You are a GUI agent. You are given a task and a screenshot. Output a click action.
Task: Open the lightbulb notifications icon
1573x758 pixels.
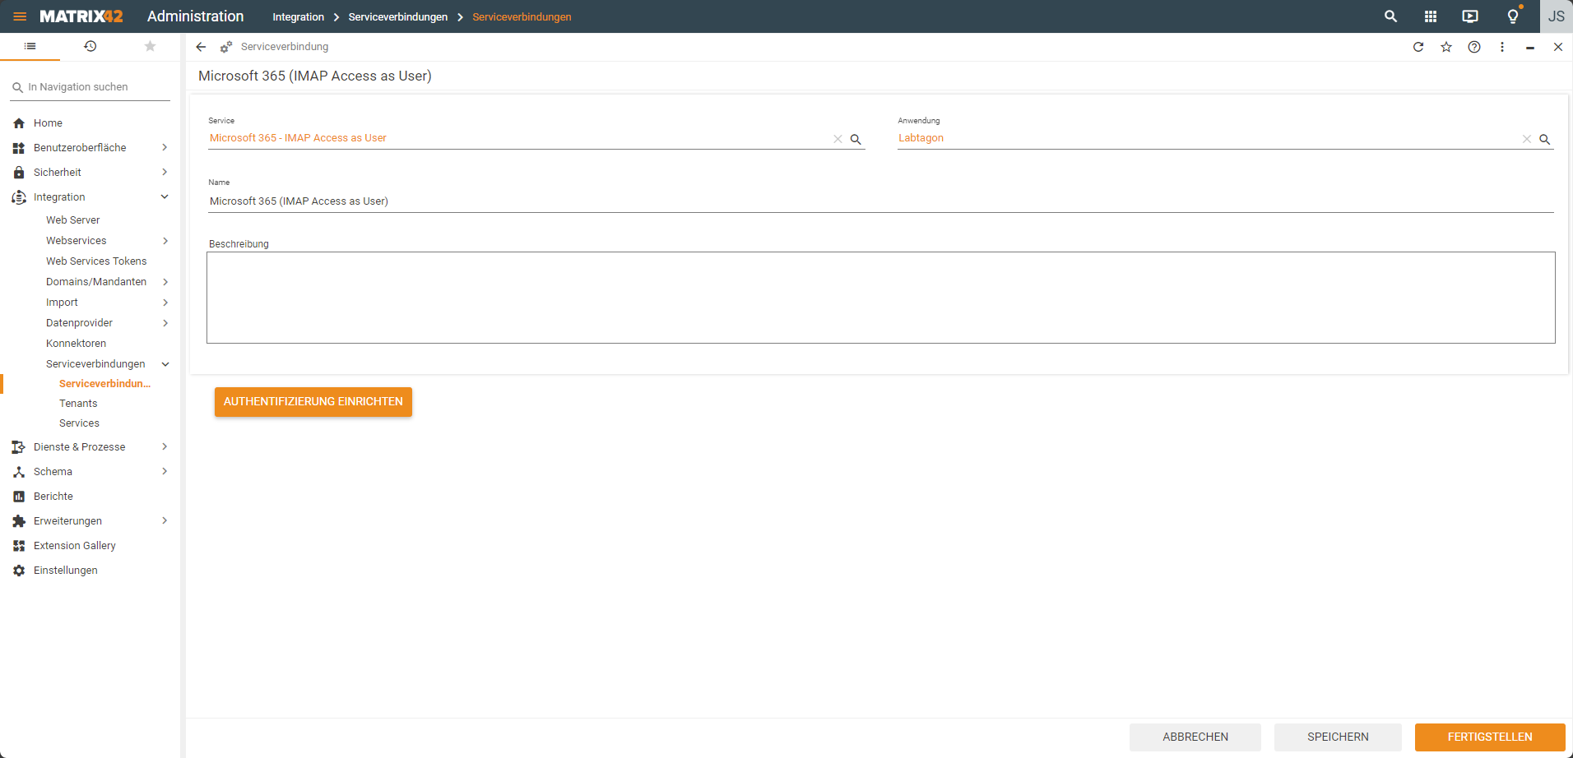tap(1513, 16)
